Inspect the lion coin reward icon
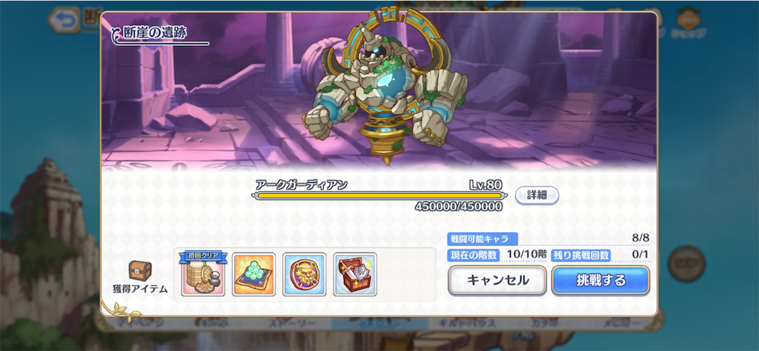 305,274
